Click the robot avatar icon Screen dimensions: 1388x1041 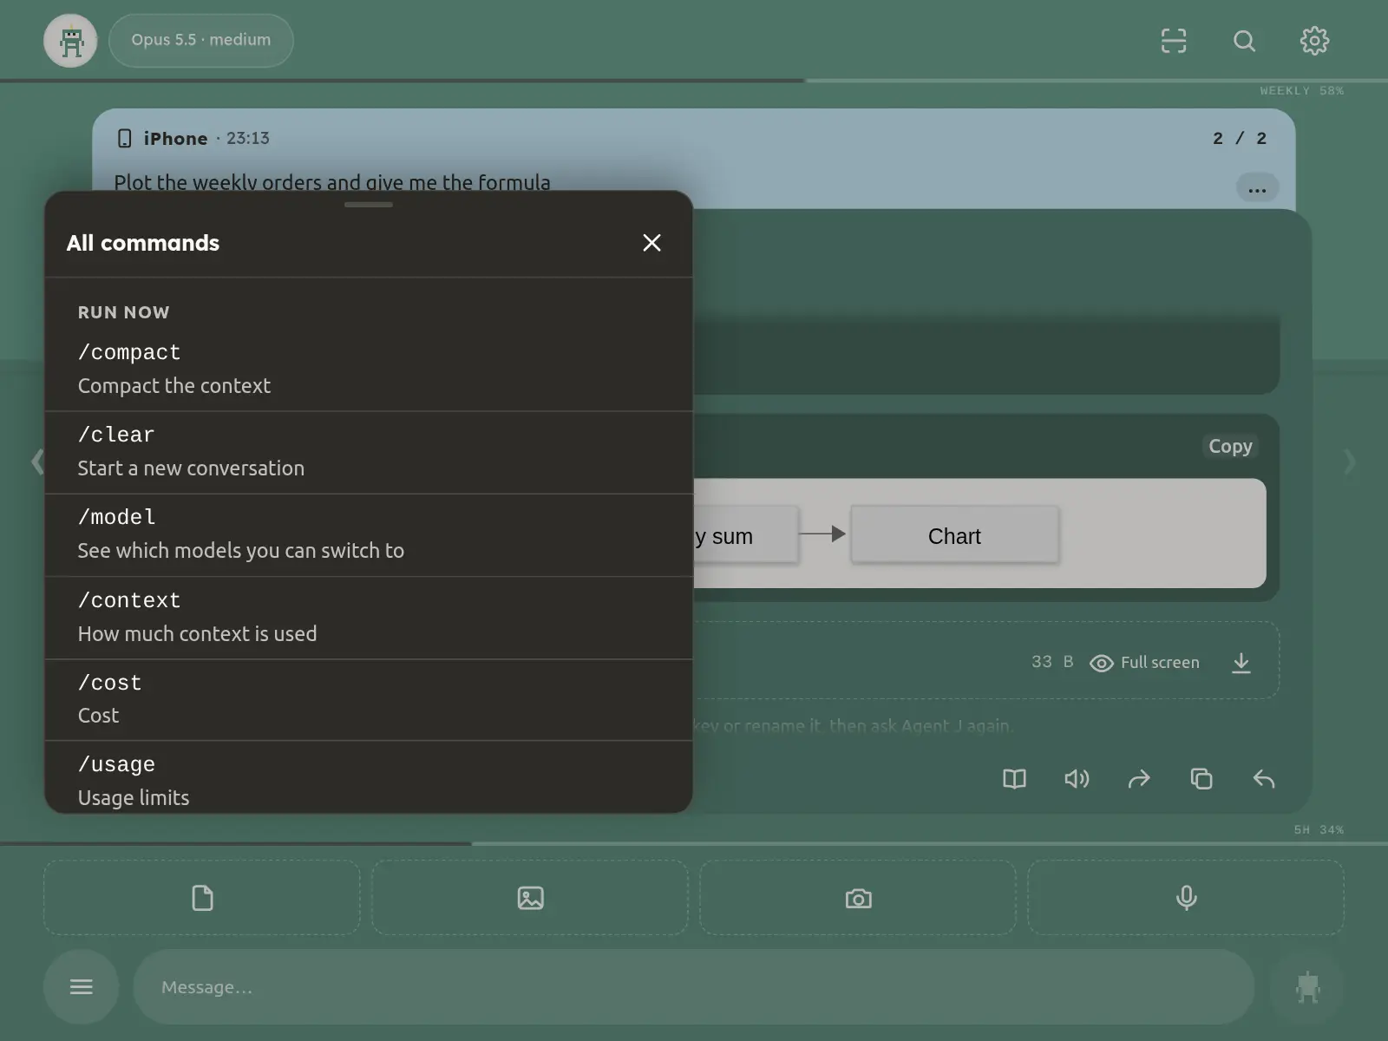coord(70,41)
